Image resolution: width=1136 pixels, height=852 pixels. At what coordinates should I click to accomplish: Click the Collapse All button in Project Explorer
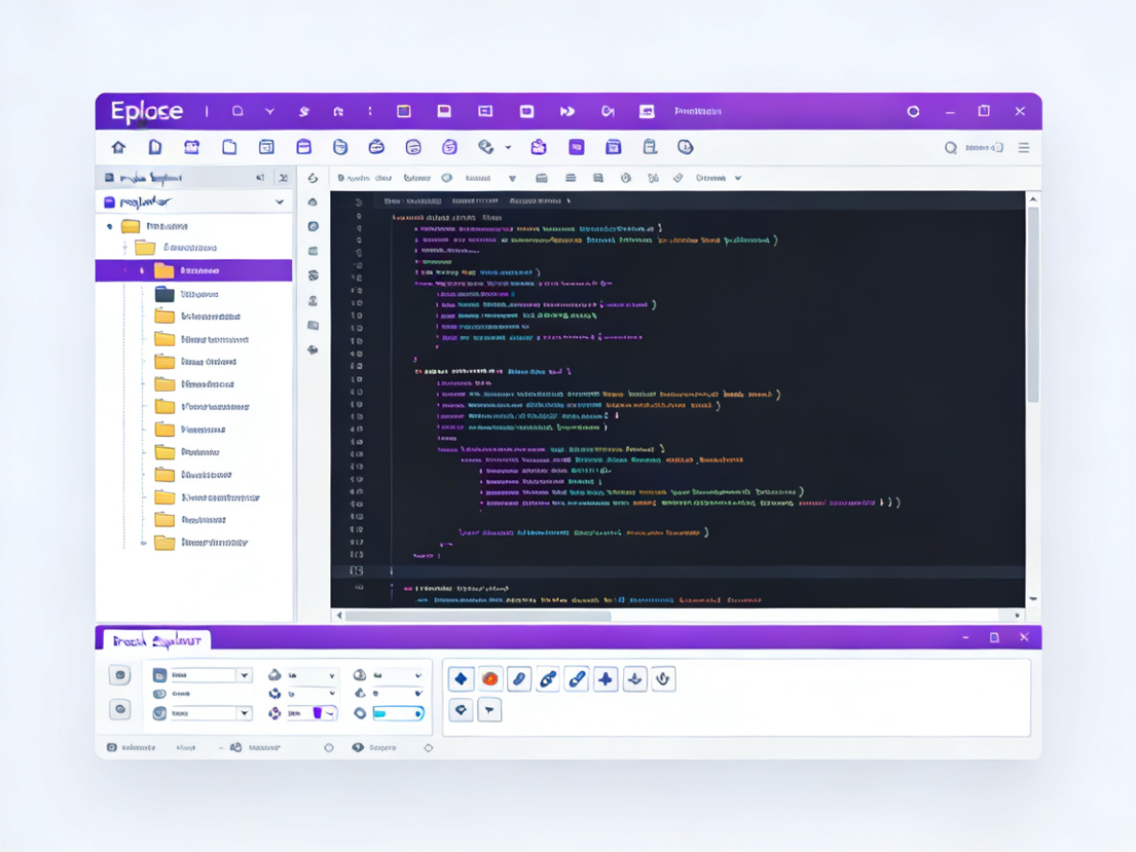[284, 177]
